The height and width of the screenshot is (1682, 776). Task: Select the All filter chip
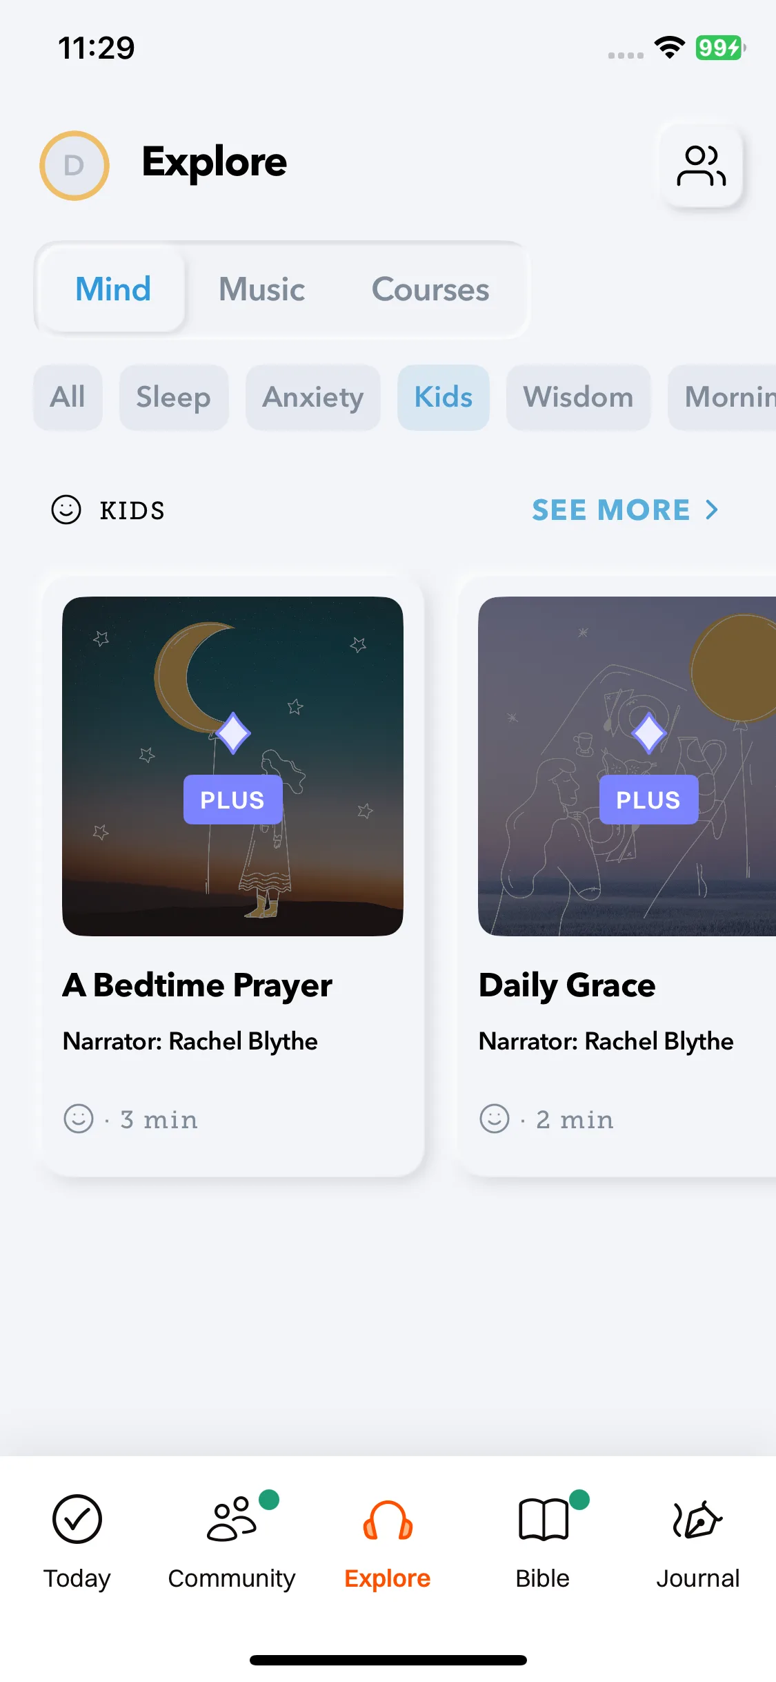click(x=68, y=398)
